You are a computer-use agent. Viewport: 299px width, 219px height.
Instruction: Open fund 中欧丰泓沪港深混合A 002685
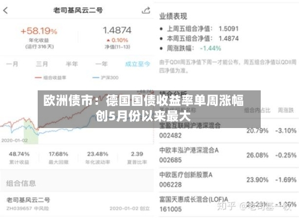229,155
